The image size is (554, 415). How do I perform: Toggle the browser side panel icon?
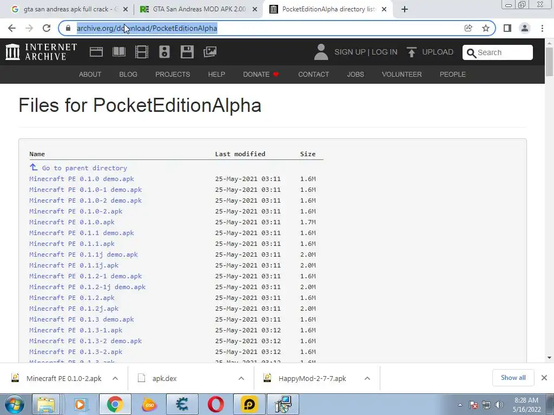(507, 28)
